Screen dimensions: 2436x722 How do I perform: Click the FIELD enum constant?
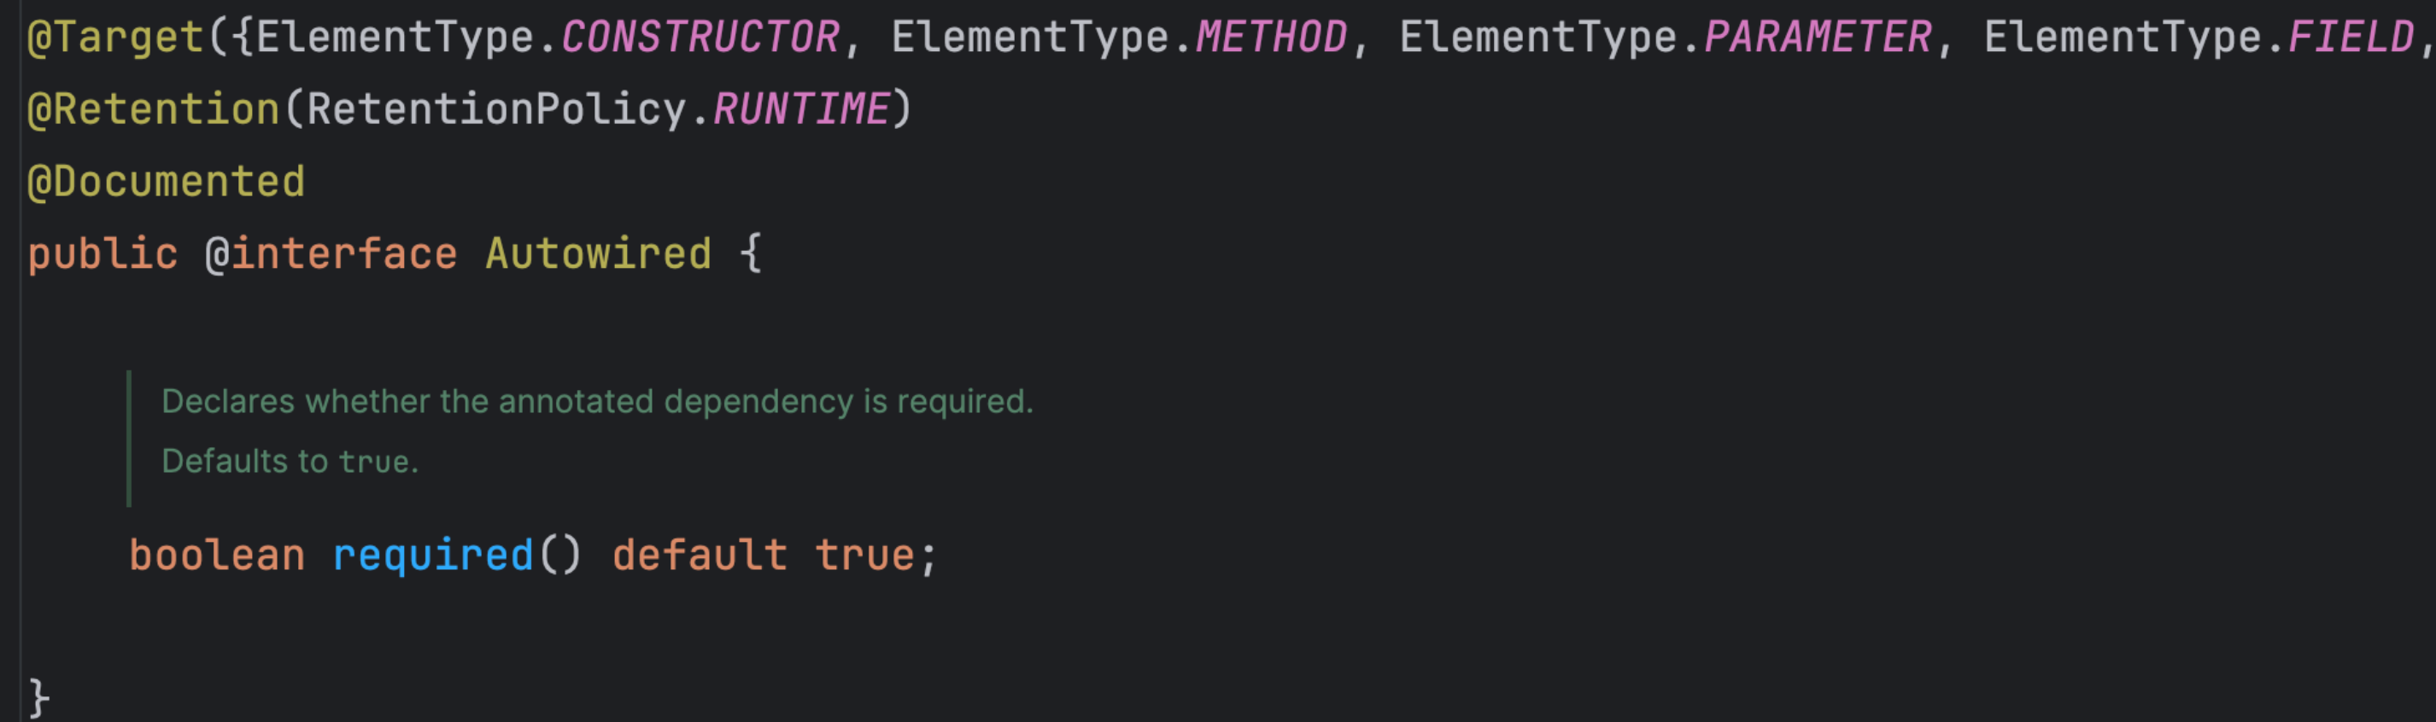[2351, 38]
